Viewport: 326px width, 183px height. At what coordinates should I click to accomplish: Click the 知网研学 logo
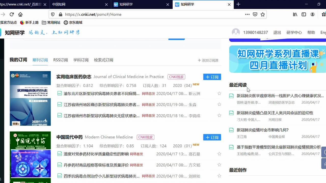(15, 33)
